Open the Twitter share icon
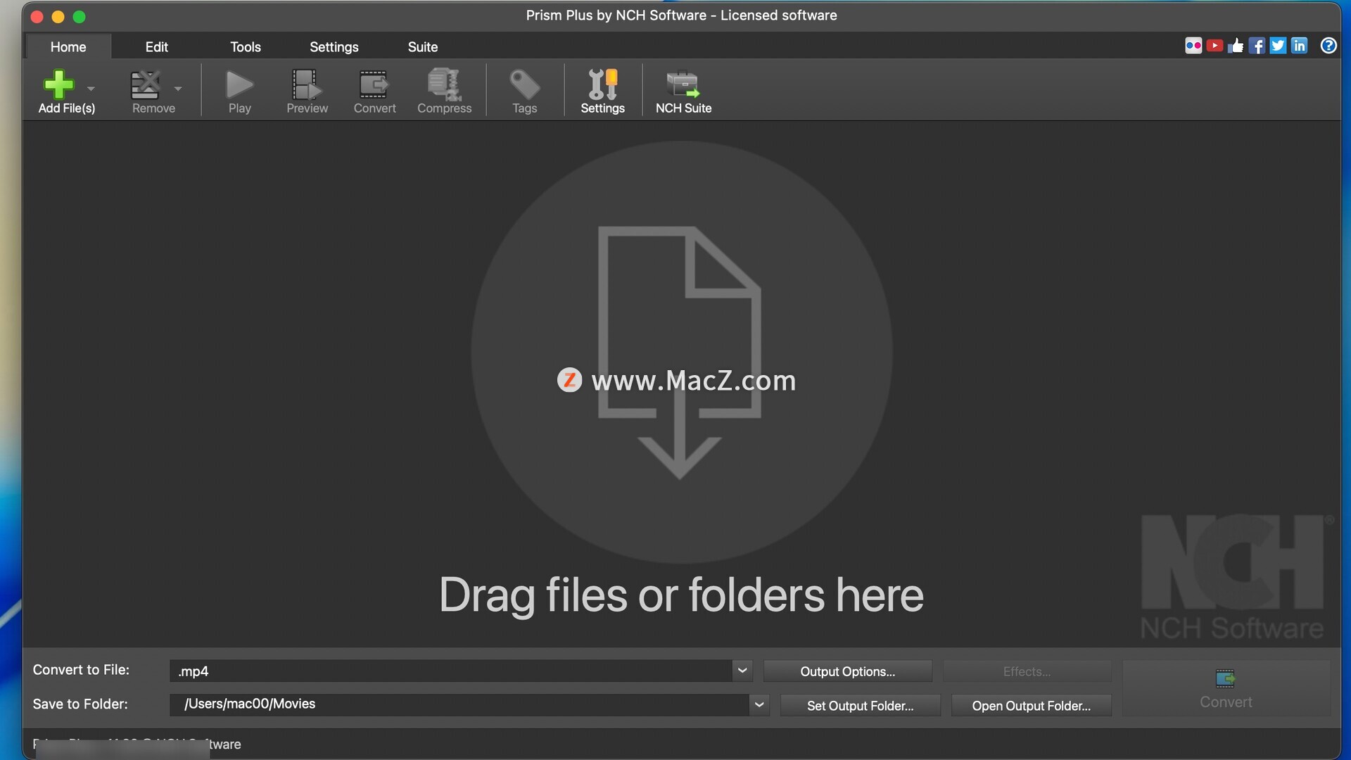This screenshot has height=760, width=1351. coord(1278,46)
